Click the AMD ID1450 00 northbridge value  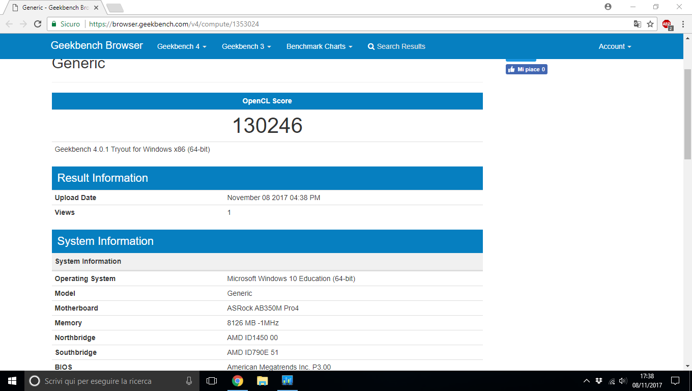click(x=252, y=338)
